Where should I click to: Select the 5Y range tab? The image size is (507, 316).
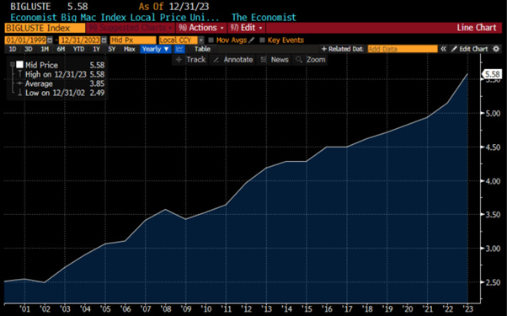112,49
